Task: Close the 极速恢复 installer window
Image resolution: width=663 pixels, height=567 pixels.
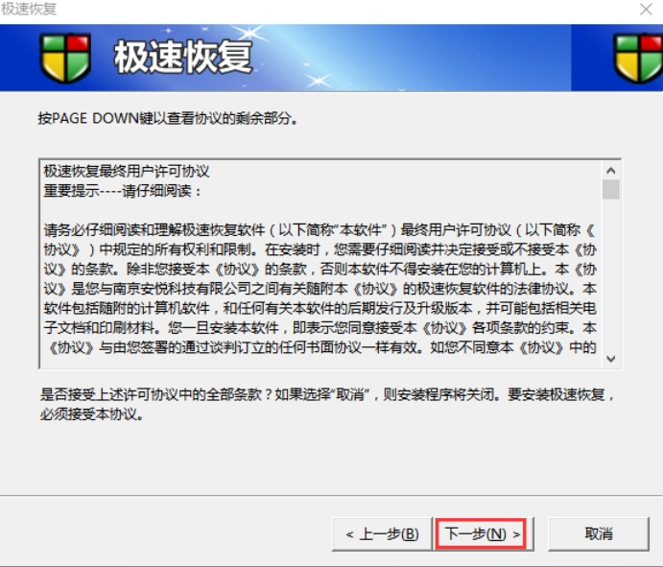Action: pyautogui.click(x=646, y=10)
